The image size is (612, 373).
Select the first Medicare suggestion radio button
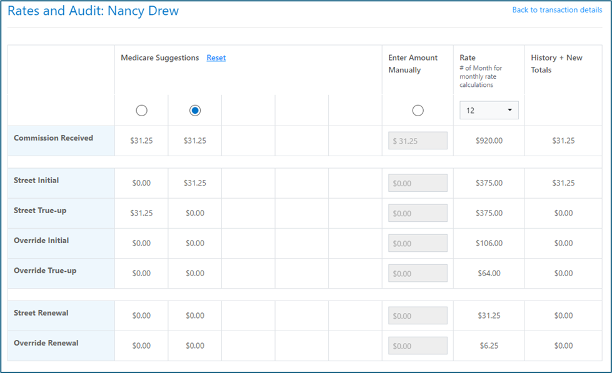(x=141, y=111)
